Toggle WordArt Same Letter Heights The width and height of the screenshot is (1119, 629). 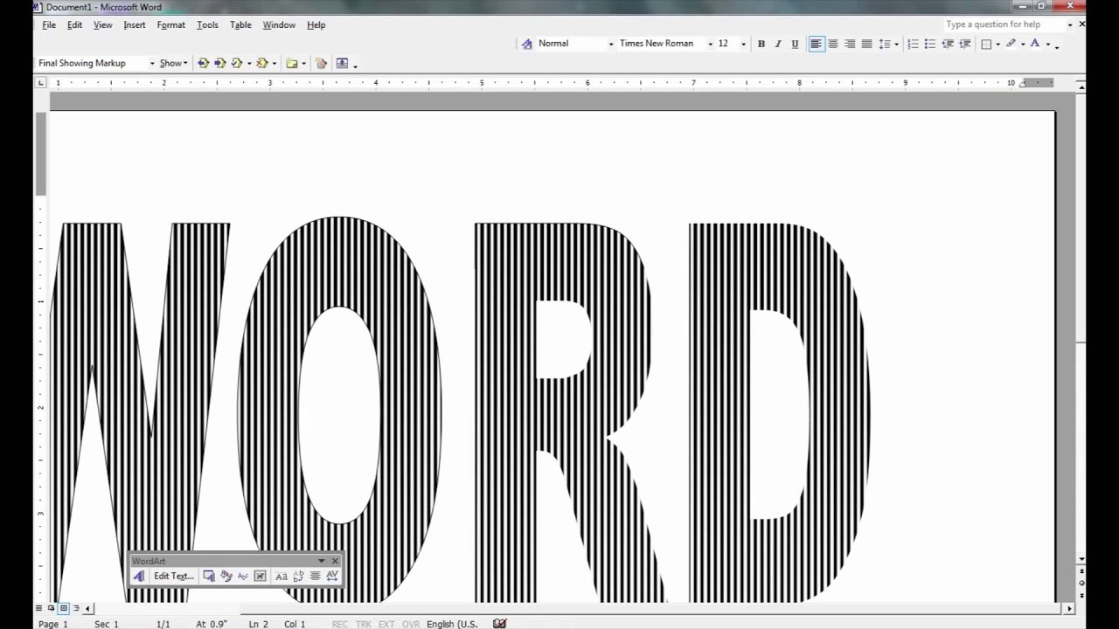[281, 577]
